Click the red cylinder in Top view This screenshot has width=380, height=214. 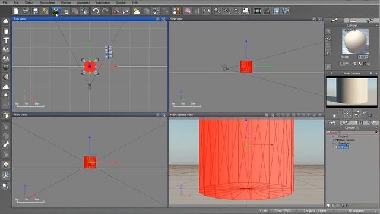point(90,66)
